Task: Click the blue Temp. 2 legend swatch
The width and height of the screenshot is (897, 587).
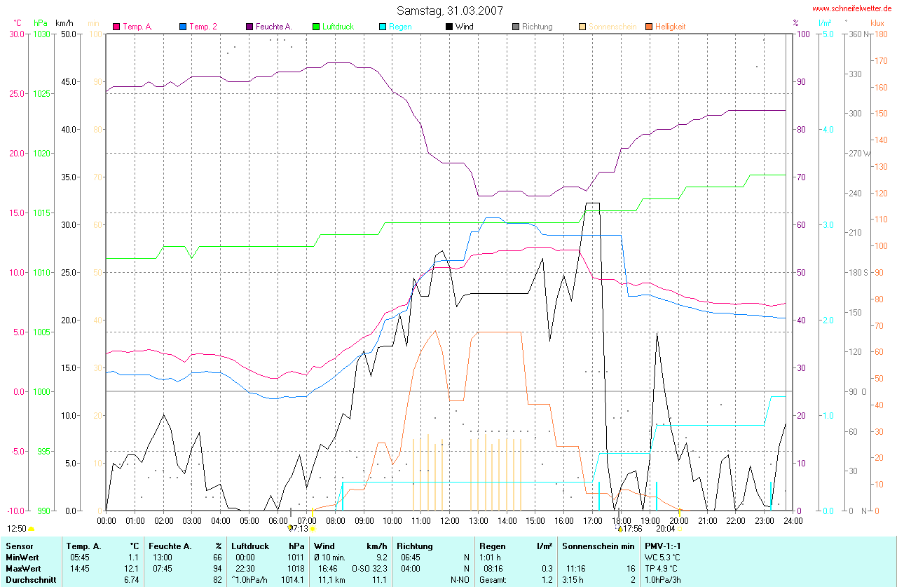Action: click(183, 27)
